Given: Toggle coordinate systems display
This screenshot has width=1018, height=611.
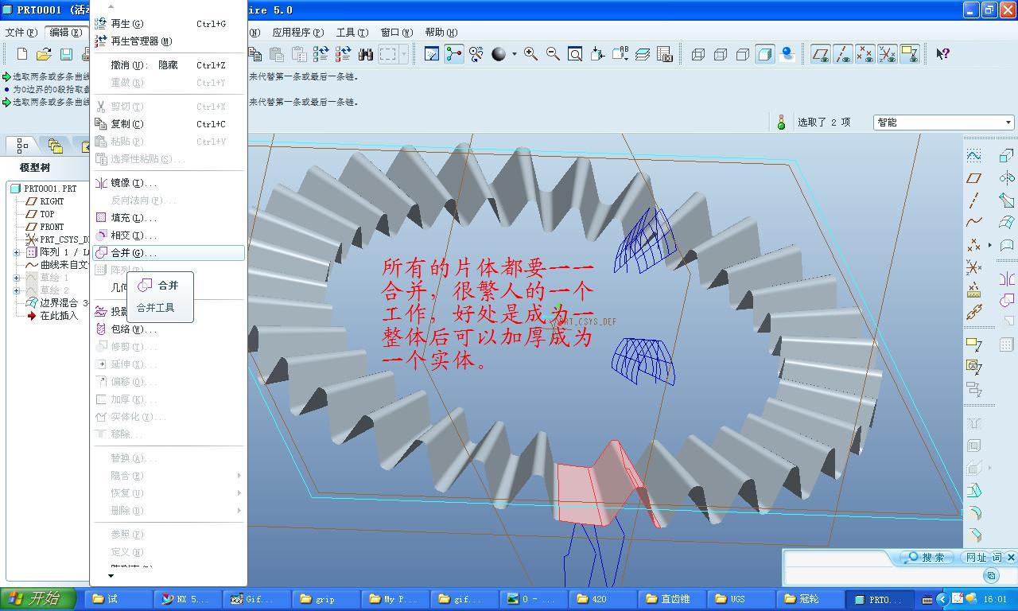Looking at the screenshot, I should (x=887, y=54).
